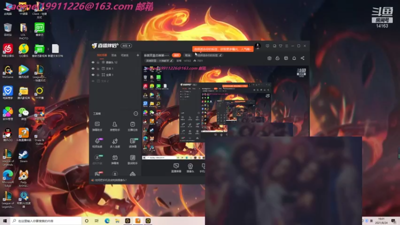Open the message icon in title bar
400x225 pixels.
[x=267, y=46]
